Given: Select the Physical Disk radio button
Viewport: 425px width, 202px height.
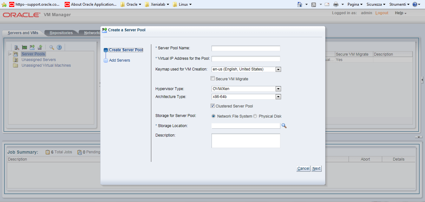Looking at the screenshot, I should (255, 116).
